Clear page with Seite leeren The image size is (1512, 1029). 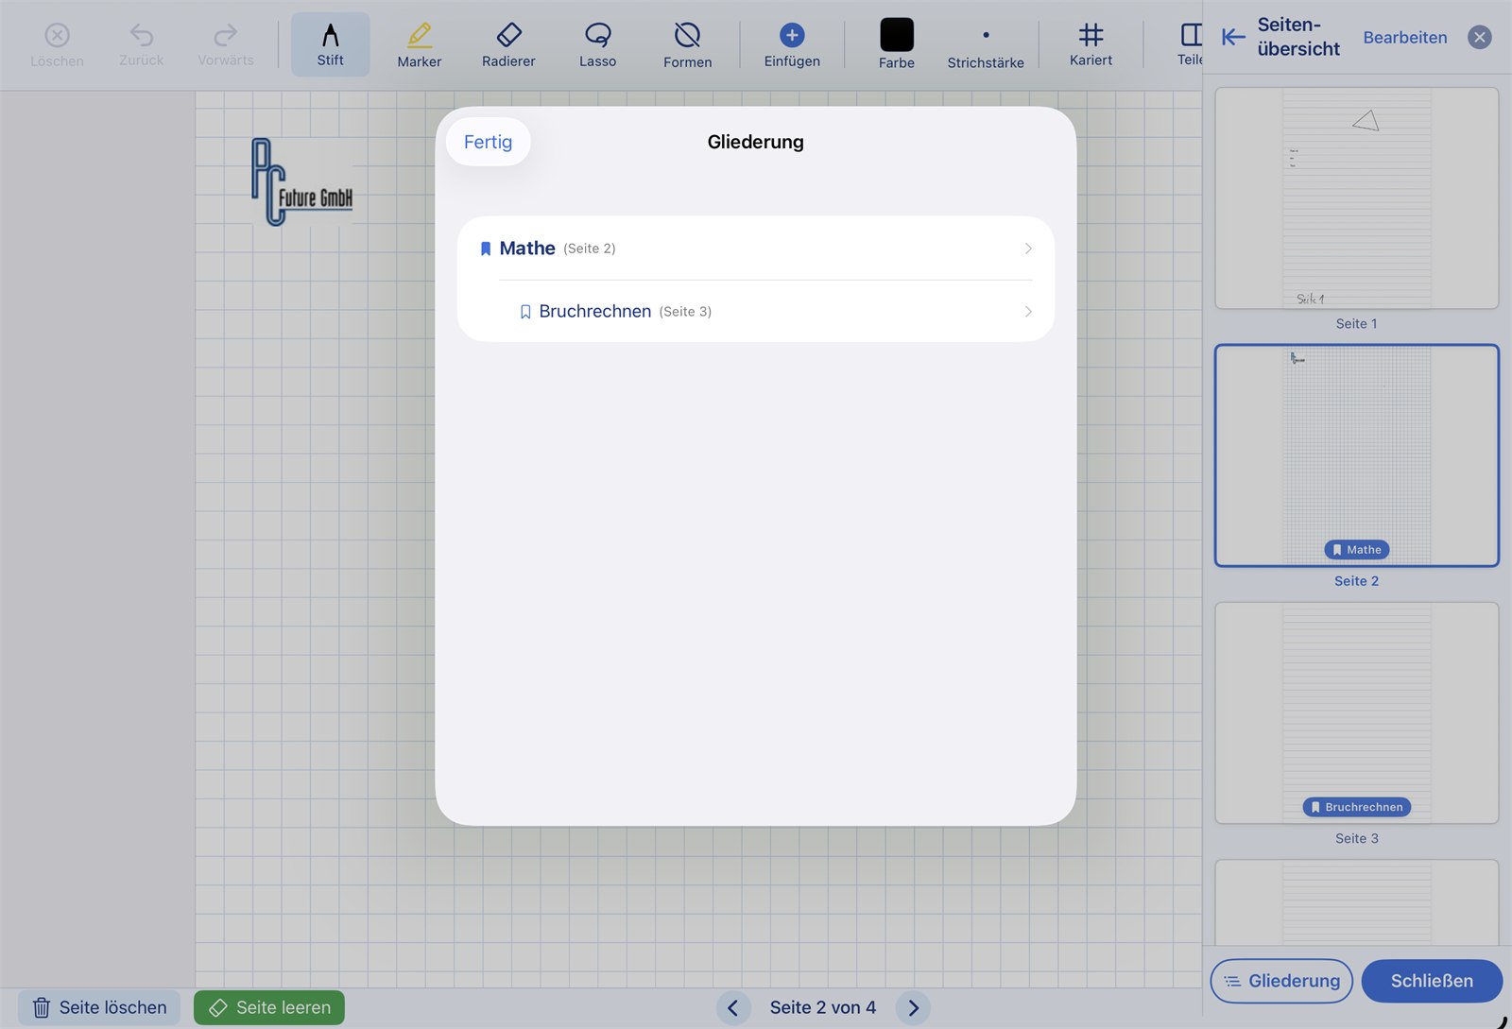pyautogui.click(x=269, y=1007)
